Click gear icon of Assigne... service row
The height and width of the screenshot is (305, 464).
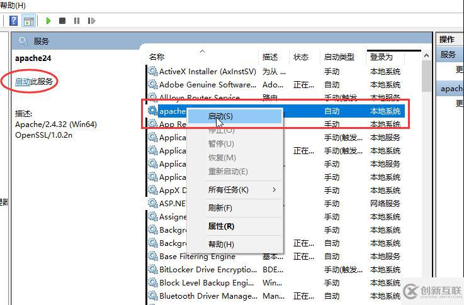tap(153, 216)
